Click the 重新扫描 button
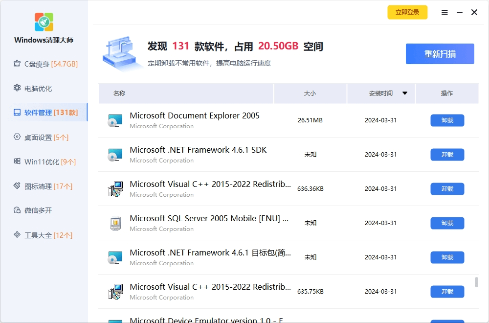 [x=440, y=54]
